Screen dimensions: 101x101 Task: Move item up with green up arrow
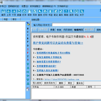point(28,64)
